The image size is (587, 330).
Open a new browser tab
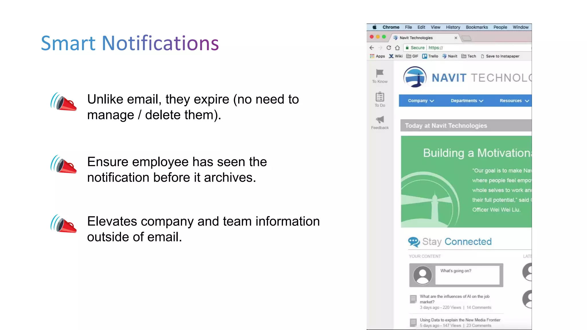pyautogui.click(x=467, y=38)
